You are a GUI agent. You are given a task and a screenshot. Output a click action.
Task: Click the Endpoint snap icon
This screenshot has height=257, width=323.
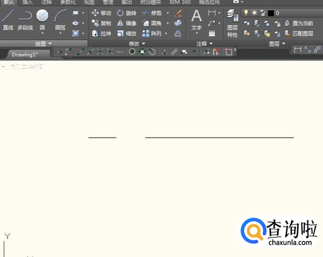(81, 52)
